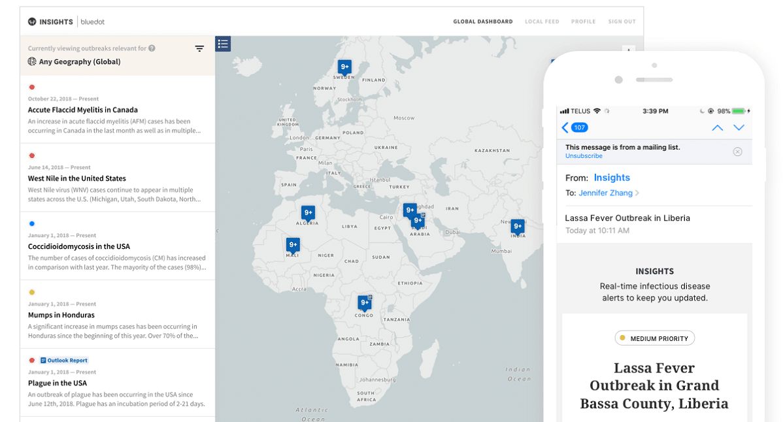Click the help question mark icon
Screen dimensions: 783x422
(152, 48)
